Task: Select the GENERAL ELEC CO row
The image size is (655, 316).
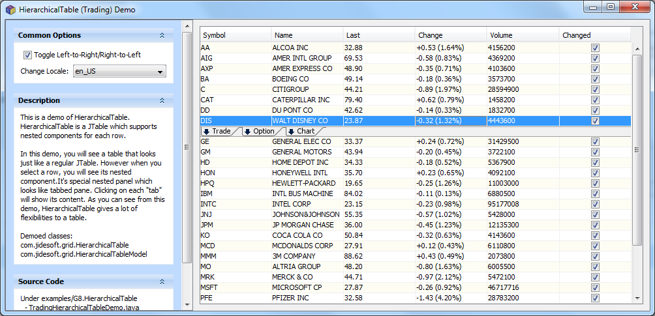Action: (x=415, y=142)
